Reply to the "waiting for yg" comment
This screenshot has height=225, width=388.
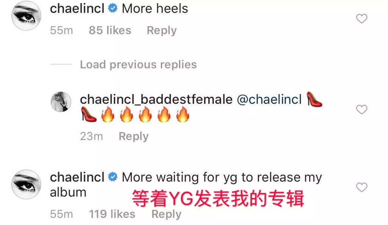(166, 214)
